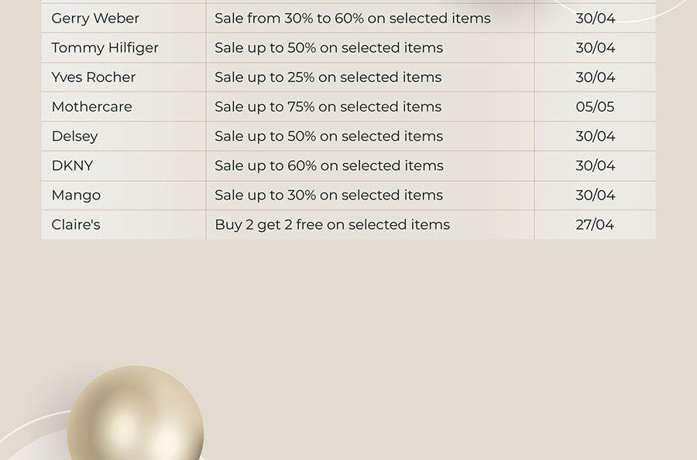Viewport: 697px width, 460px height.
Task: Select the Mothercare brand cell
Action: pos(91,107)
